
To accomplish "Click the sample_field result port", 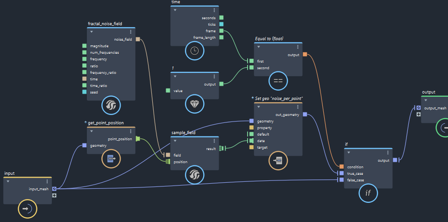I will pyautogui.click(x=221, y=148).
